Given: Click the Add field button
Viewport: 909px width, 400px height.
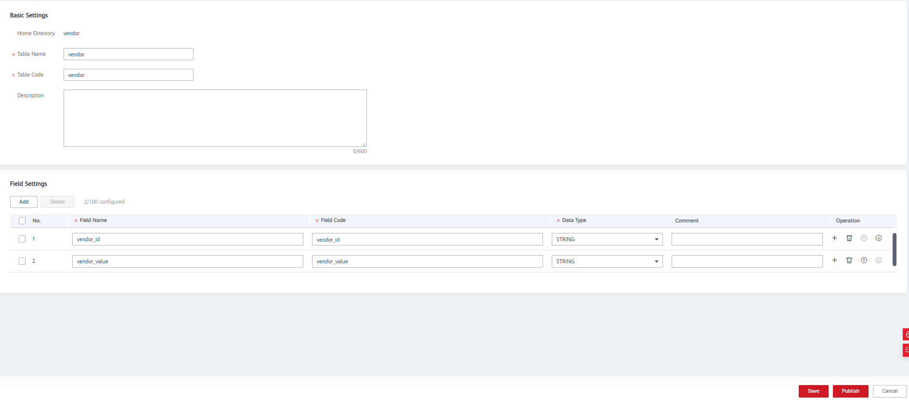Looking at the screenshot, I should tap(24, 202).
